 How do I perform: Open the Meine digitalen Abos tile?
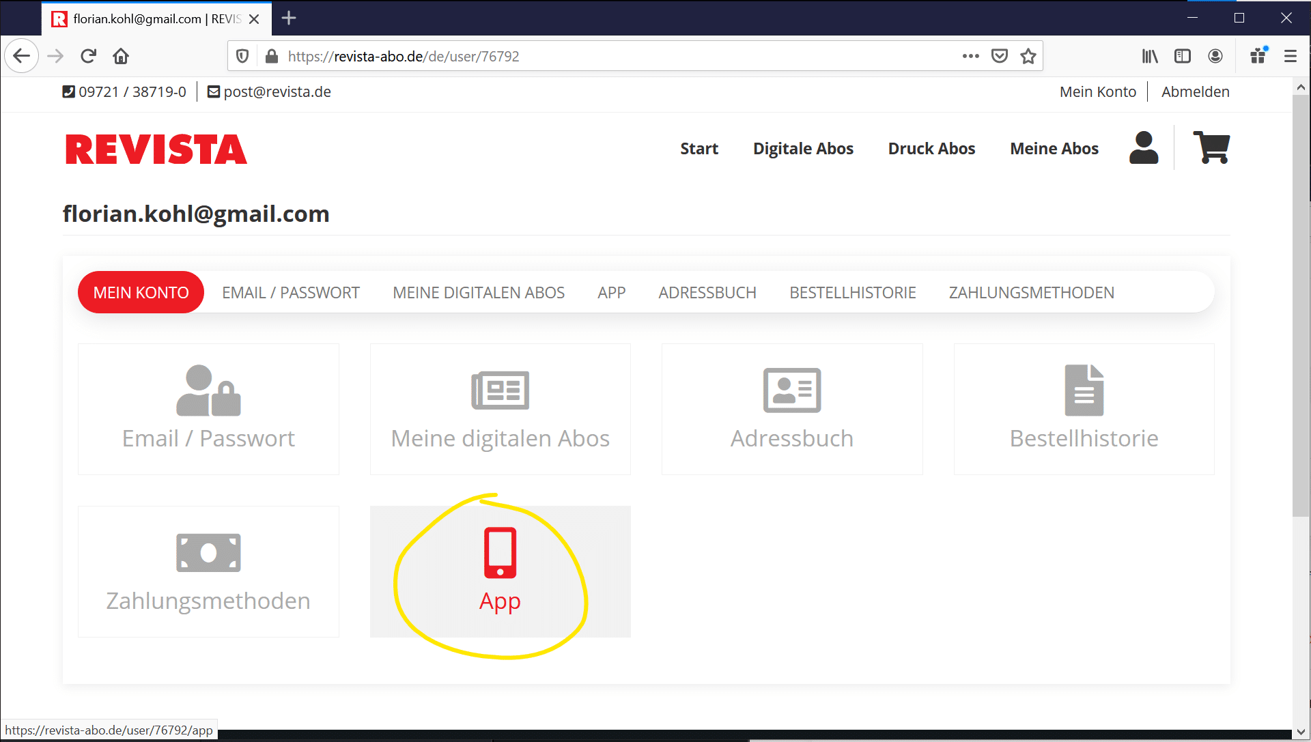[x=501, y=409]
